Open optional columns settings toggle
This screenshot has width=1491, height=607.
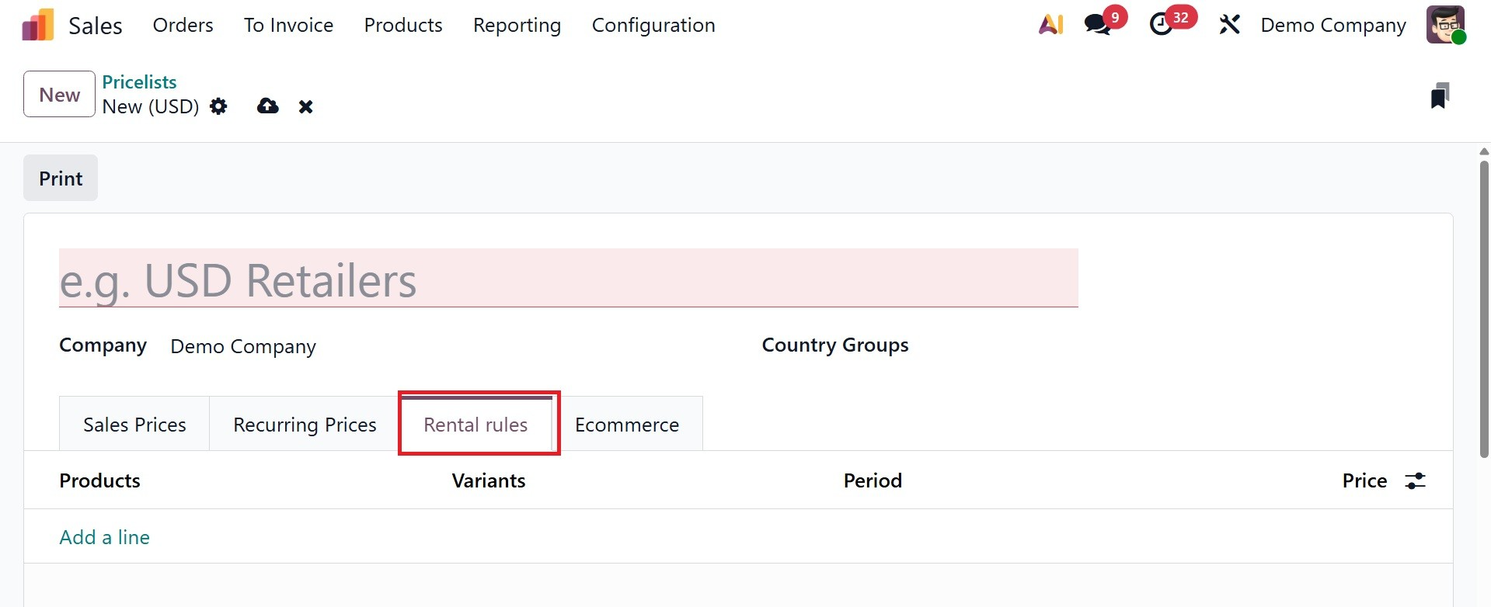coord(1415,481)
